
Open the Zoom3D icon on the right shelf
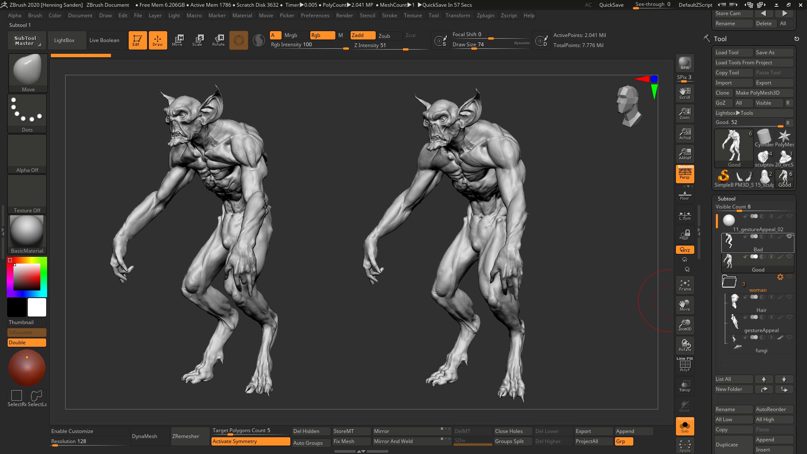tap(685, 325)
